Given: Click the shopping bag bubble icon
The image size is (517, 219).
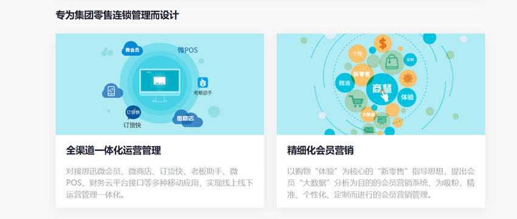Looking at the screenshot, I should [392, 62].
